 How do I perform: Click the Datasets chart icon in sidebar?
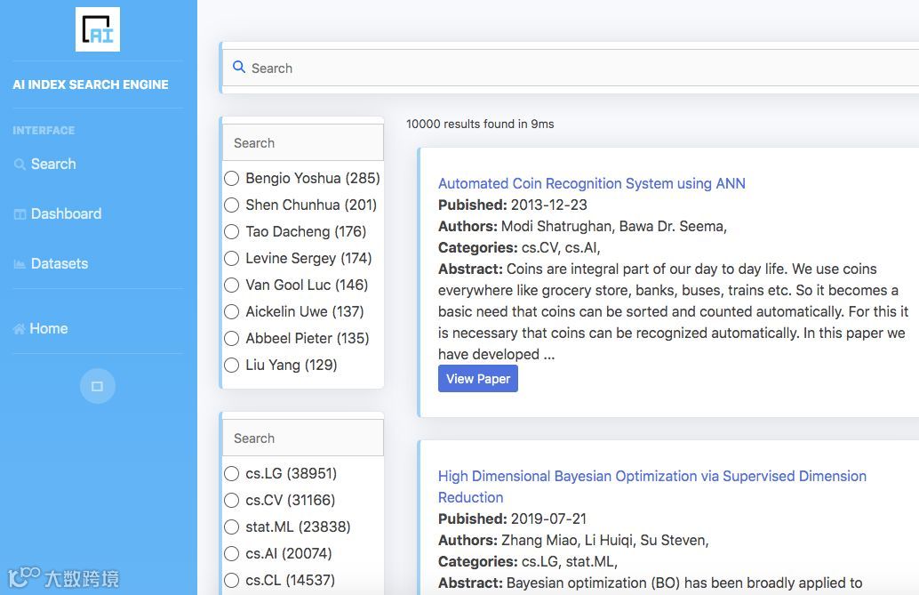20,264
